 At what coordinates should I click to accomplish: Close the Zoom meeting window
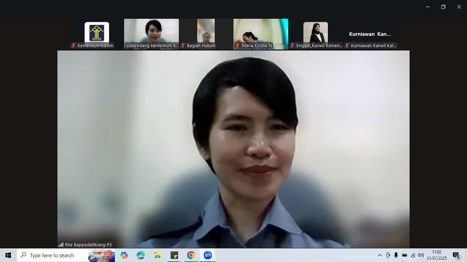coord(459,7)
